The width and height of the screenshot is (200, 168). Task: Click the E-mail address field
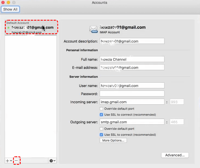tap(132, 67)
